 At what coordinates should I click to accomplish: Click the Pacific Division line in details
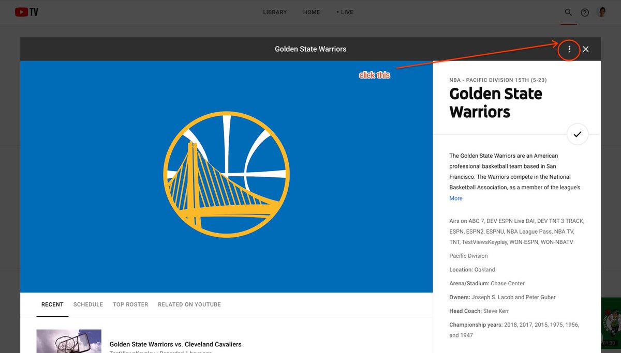pos(468,256)
